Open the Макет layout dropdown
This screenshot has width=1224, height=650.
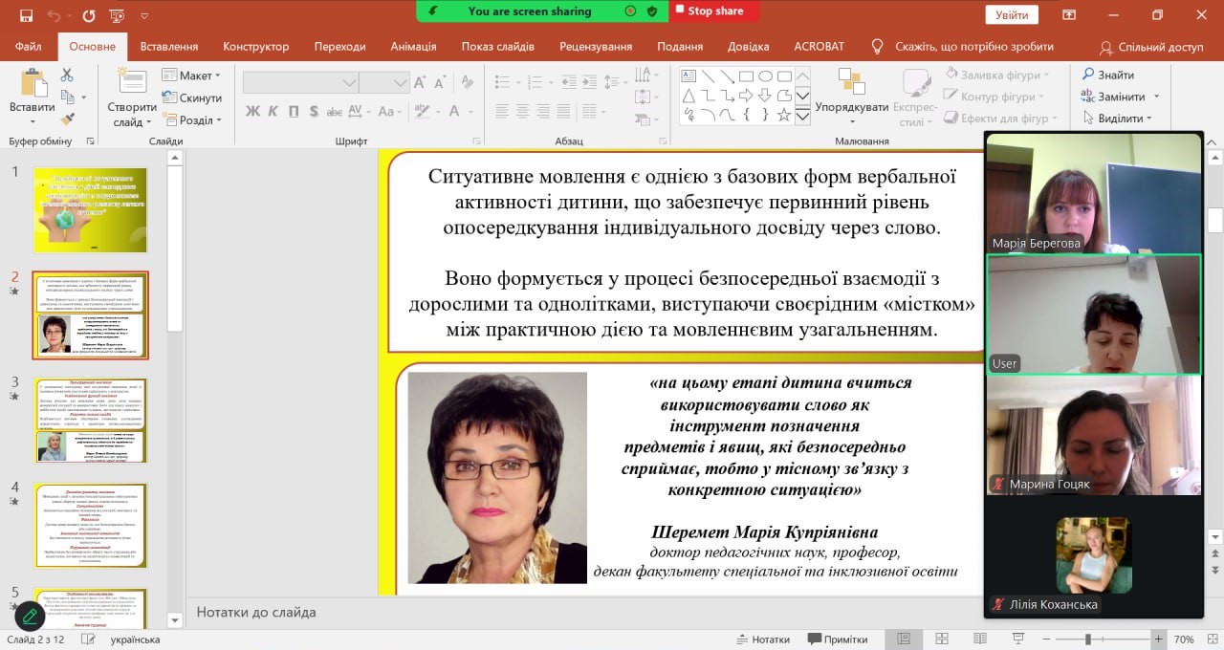click(196, 76)
